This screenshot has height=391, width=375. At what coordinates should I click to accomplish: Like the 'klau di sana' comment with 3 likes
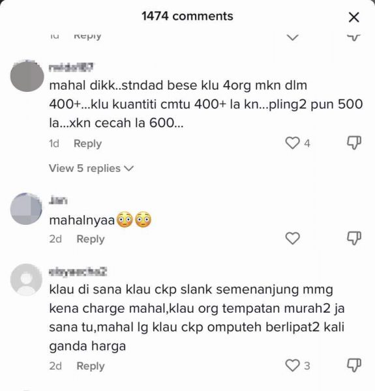pos(292,366)
